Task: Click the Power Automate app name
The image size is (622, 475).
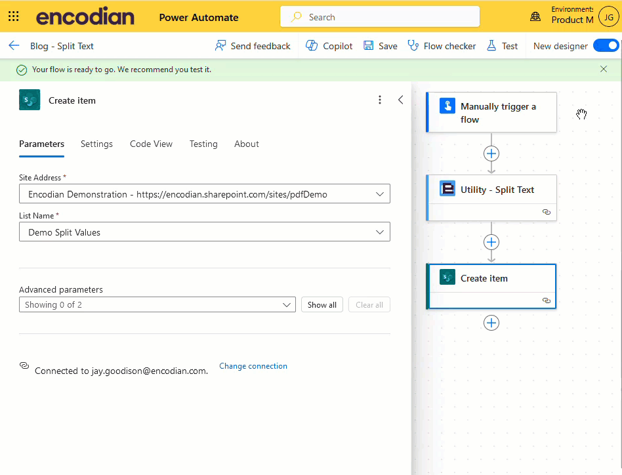Action: pos(199,18)
